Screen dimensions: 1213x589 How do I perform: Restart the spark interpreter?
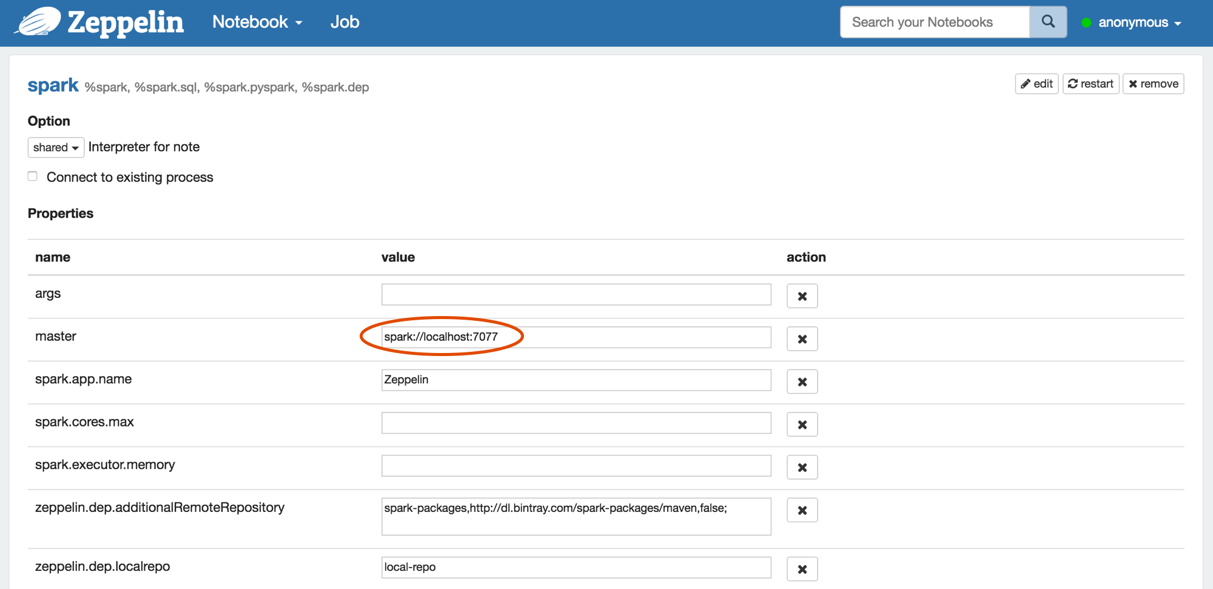[x=1090, y=84]
